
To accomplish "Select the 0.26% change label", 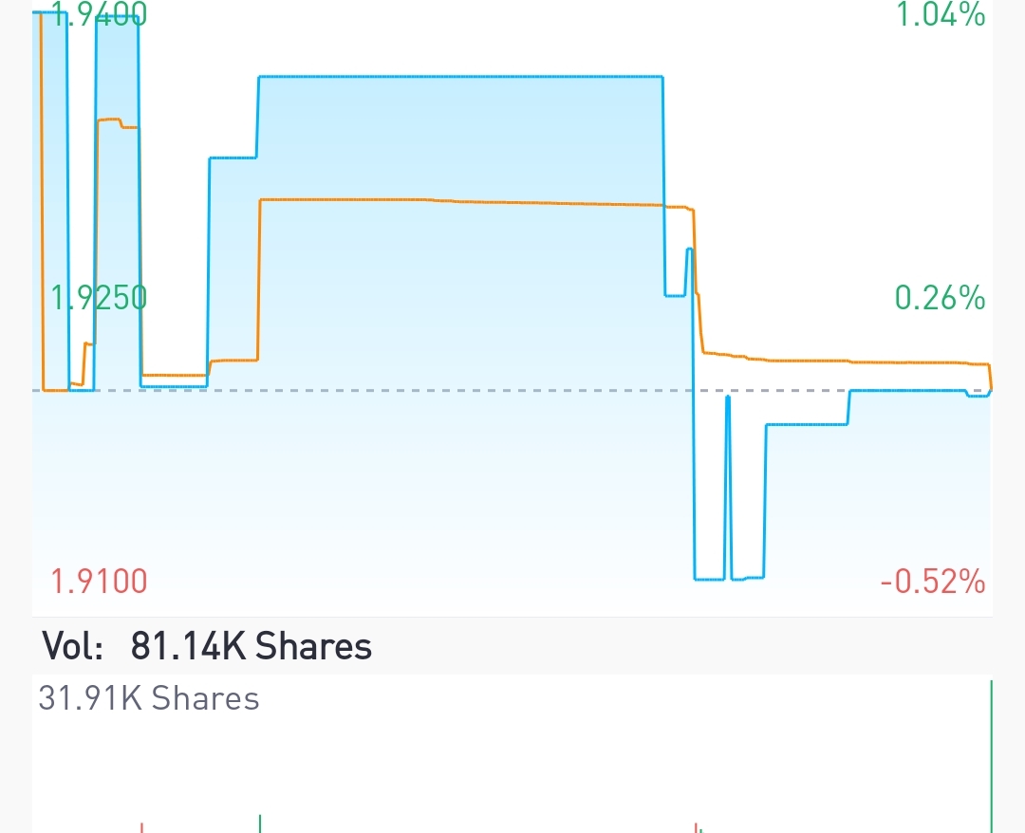I will pos(940,297).
